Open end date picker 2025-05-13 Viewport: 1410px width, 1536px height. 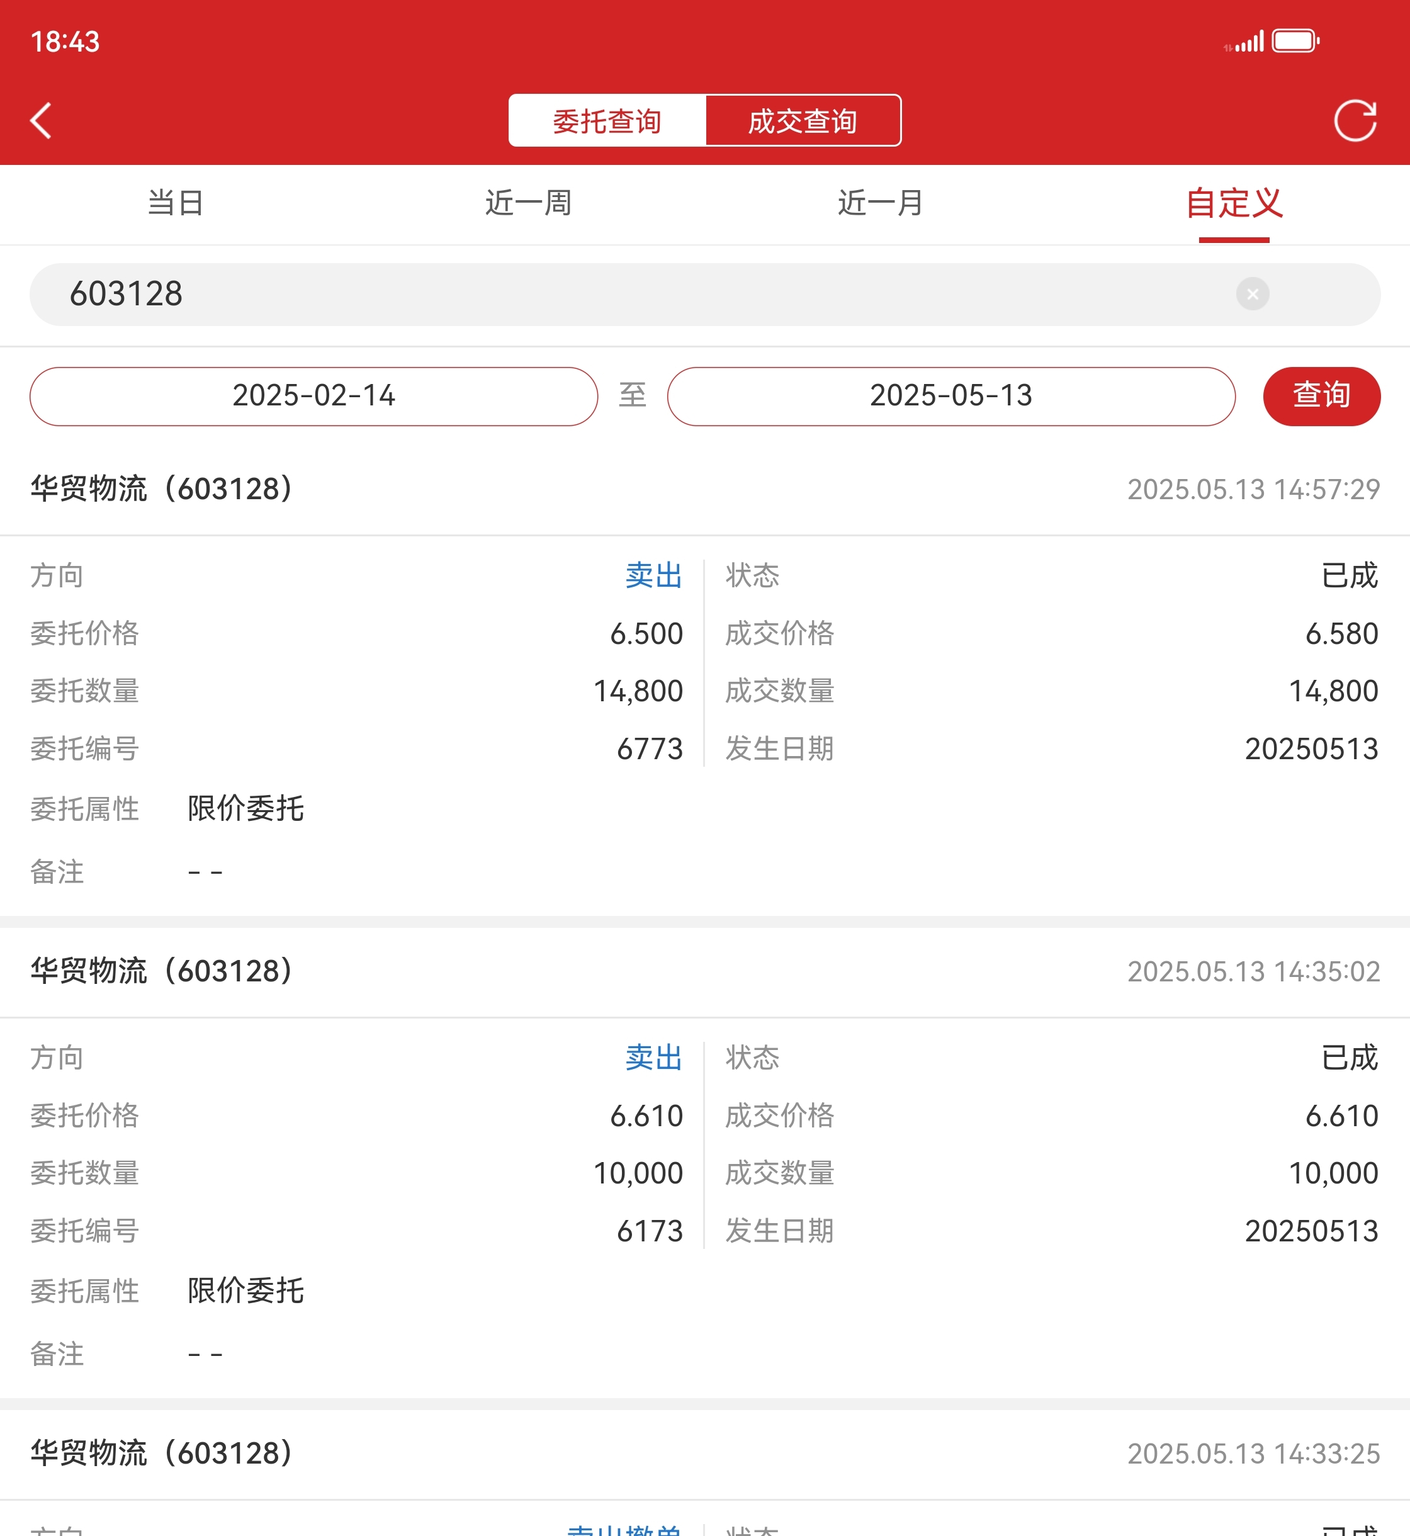click(950, 396)
